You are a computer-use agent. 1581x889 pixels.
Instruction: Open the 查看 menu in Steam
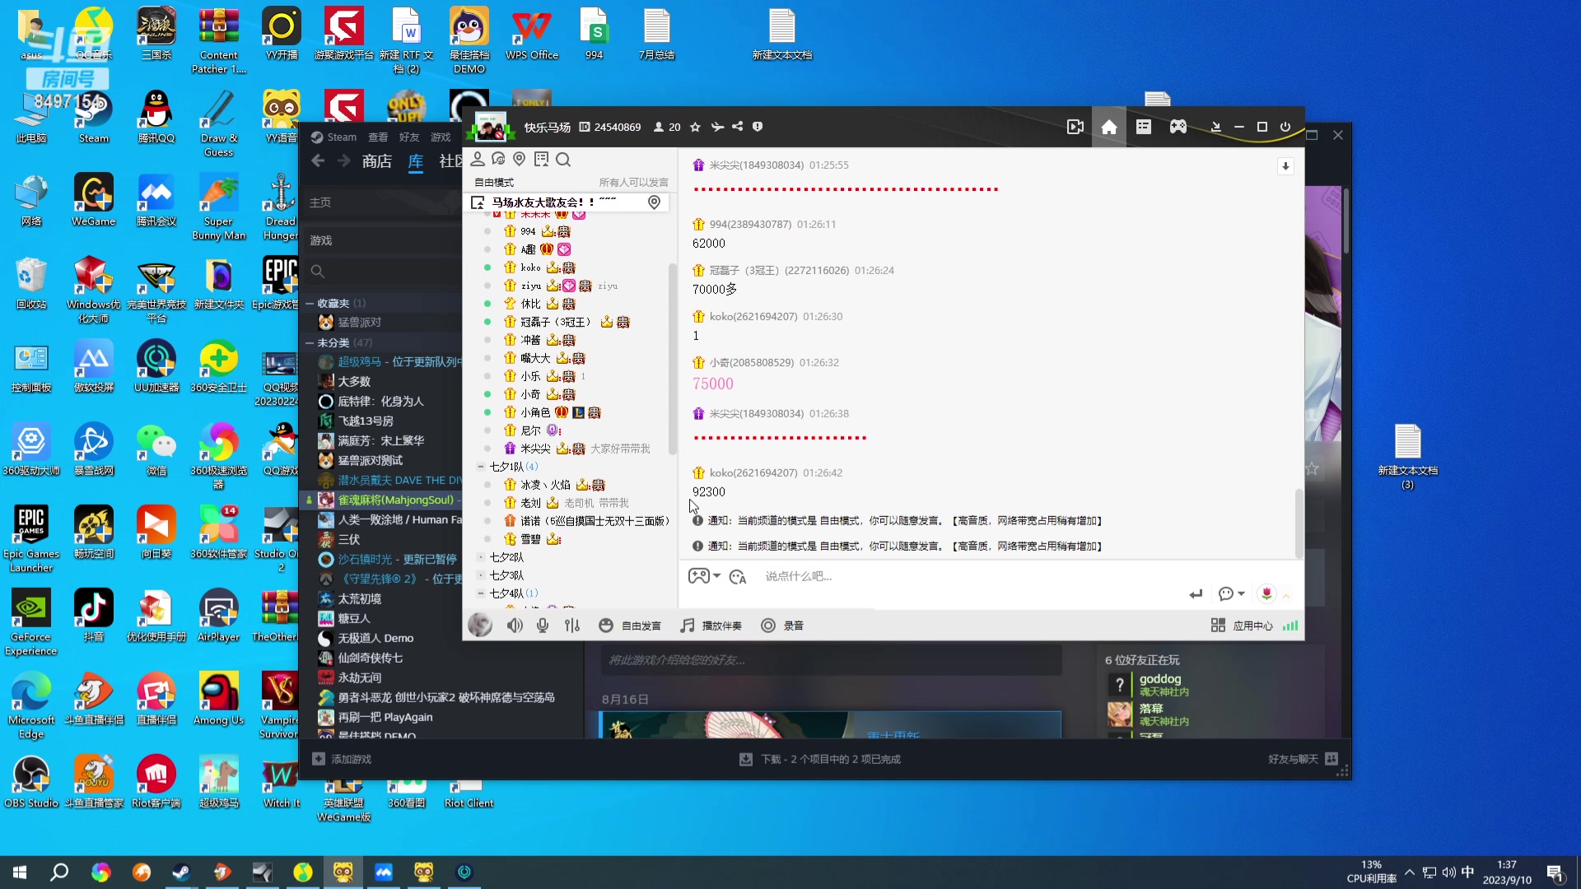click(x=378, y=137)
